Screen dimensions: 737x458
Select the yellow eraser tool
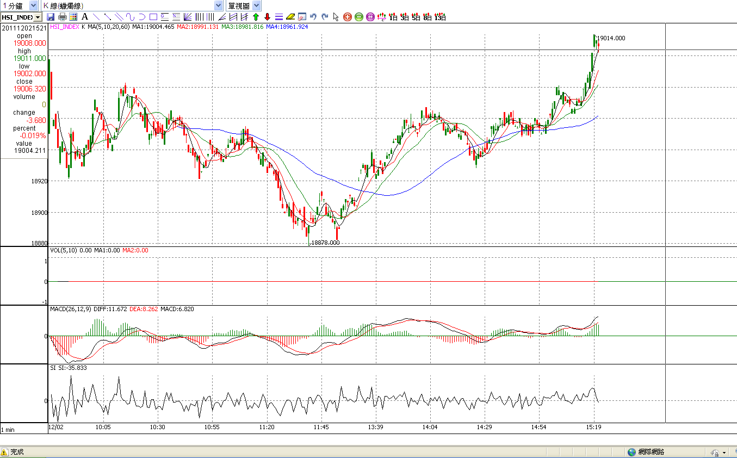[x=290, y=17]
